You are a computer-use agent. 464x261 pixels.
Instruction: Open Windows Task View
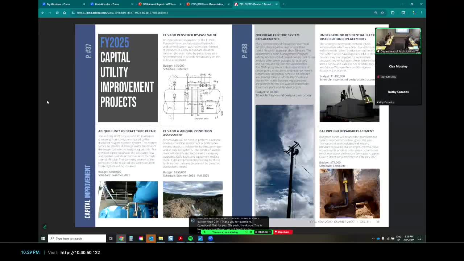coord(111,239)
